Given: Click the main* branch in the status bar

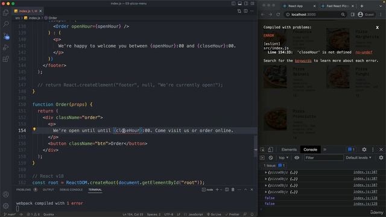Looking at the screenshot, I should [10, 215].
